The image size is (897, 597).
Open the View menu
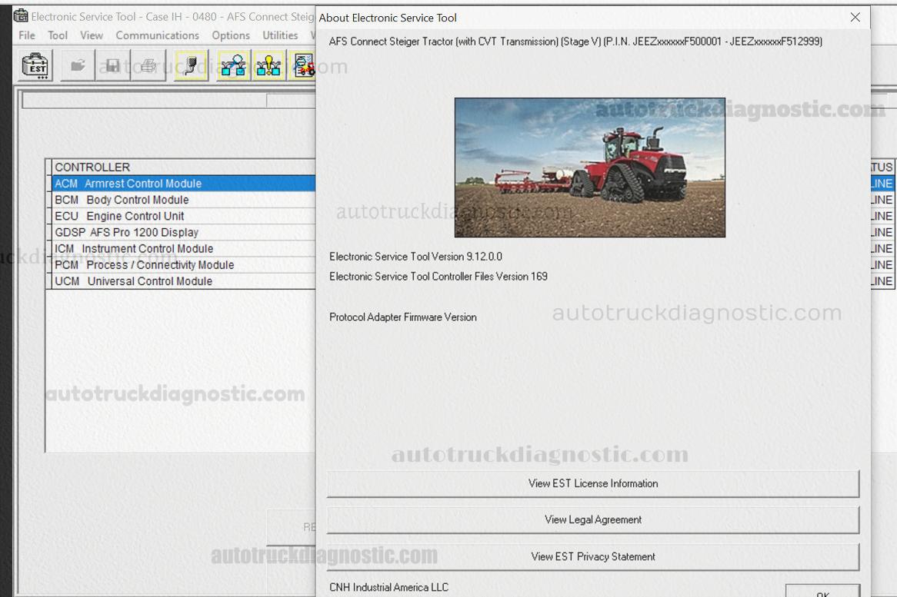click(x=92, y=35)
